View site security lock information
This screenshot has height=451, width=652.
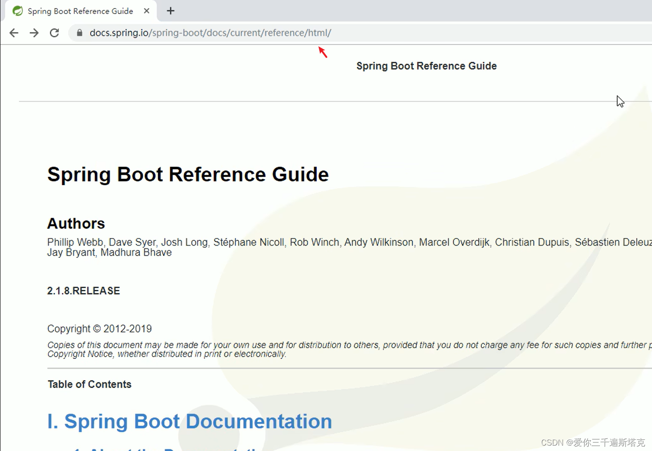pyautogui.click(x=79, y=33)
